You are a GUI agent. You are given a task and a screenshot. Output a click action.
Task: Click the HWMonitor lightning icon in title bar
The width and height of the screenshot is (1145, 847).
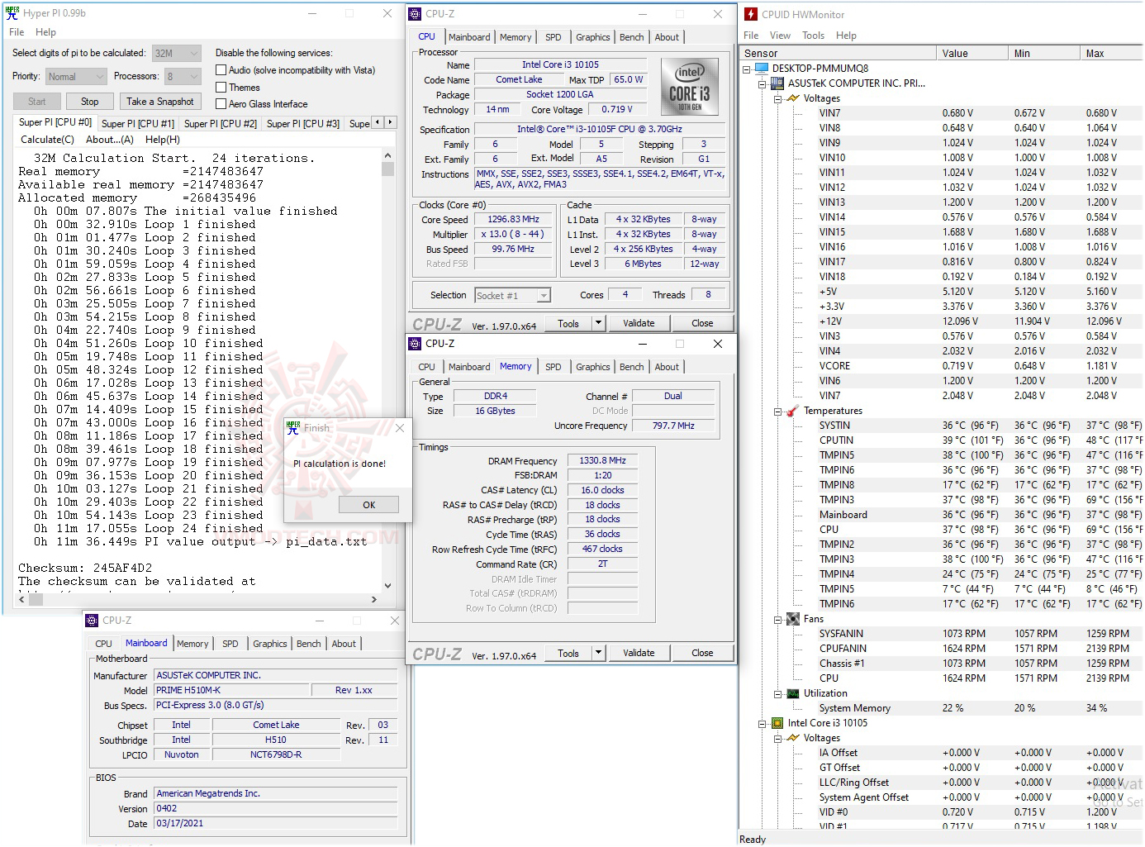click(751, 14)
